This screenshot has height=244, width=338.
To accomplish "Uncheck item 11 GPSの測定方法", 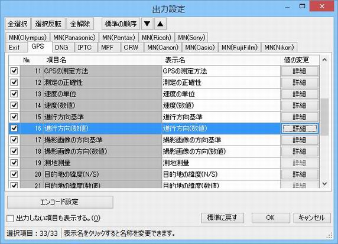I will coord(14,71).
